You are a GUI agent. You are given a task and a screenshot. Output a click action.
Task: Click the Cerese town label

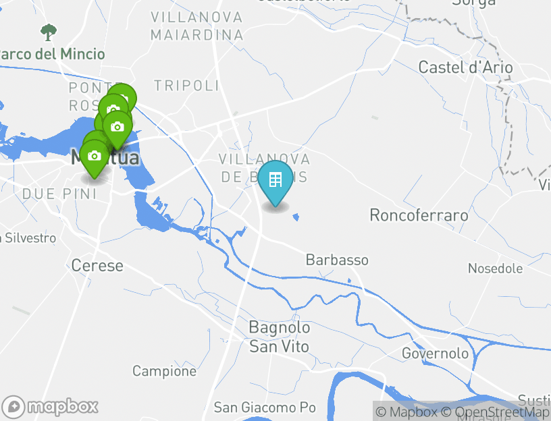coord(97,265)
